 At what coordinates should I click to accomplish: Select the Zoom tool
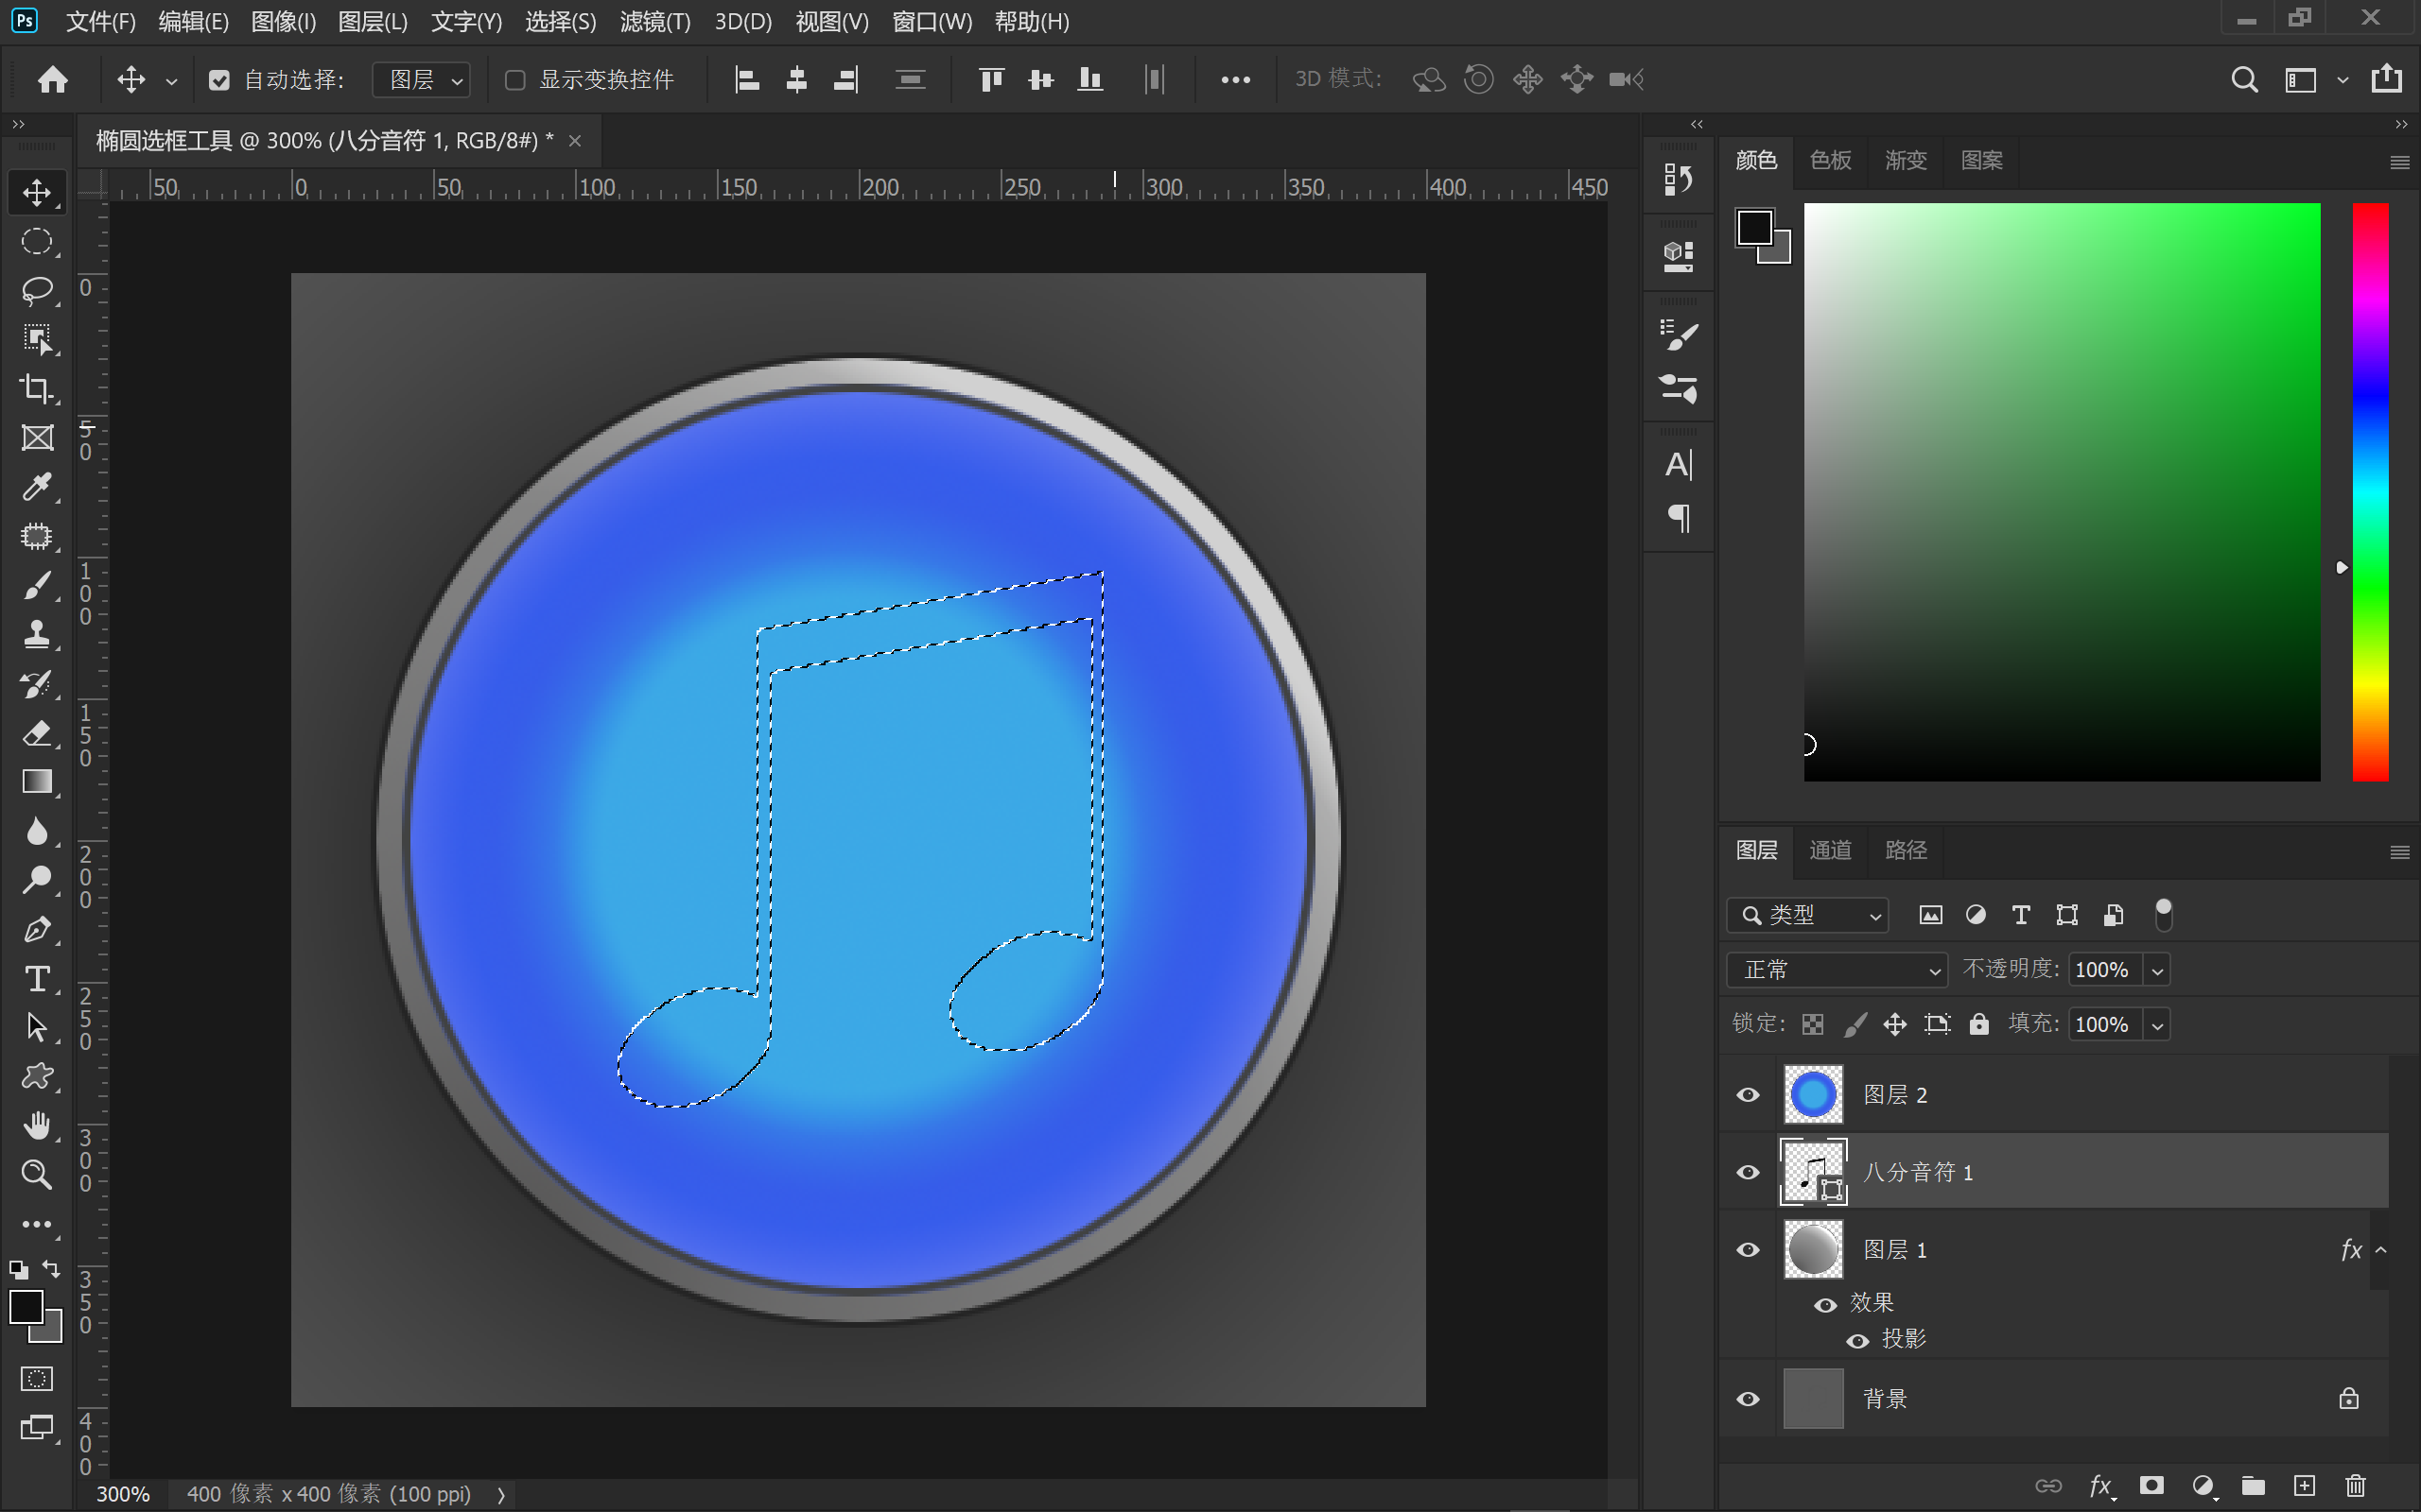[x=37, y=1174]
